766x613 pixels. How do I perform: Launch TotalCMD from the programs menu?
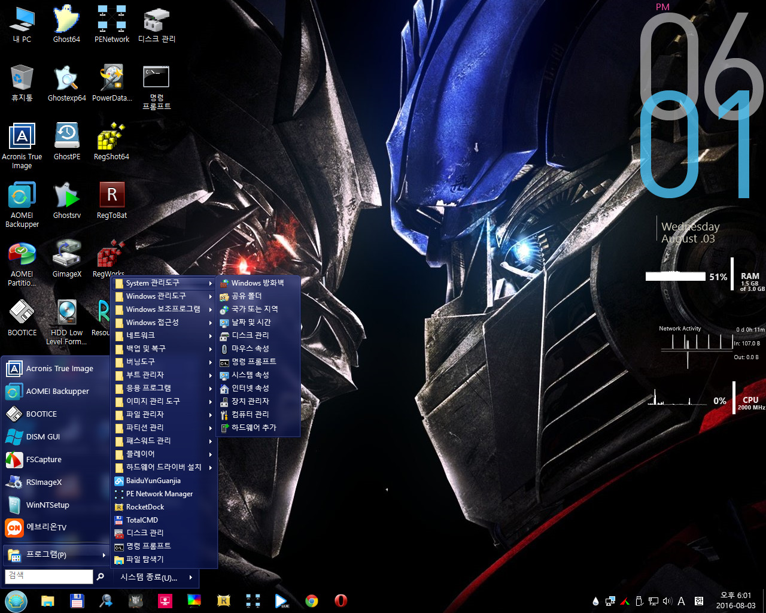(x=165, y=520)
